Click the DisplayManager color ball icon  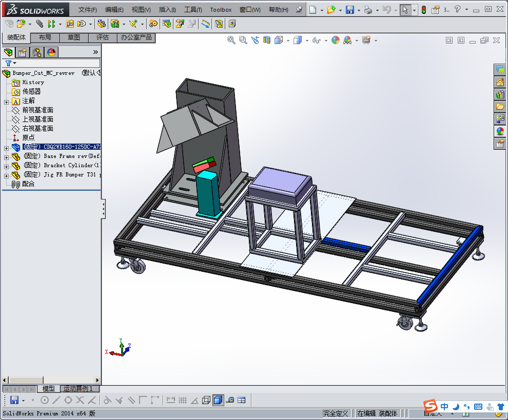point(51,52)
